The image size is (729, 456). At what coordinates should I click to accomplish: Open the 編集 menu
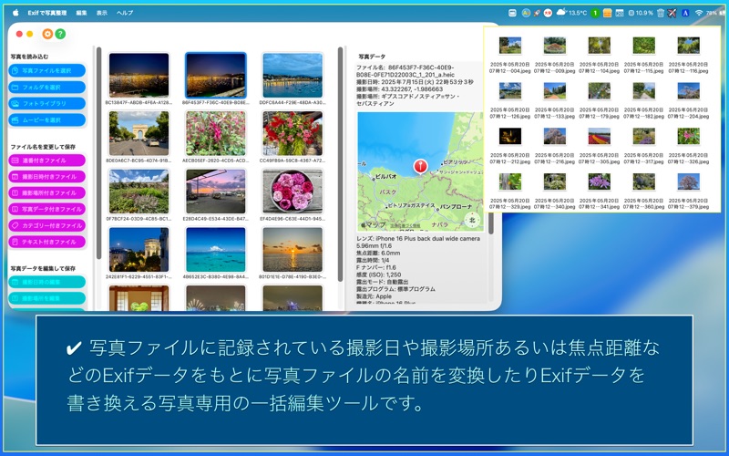tap(81, 13)
